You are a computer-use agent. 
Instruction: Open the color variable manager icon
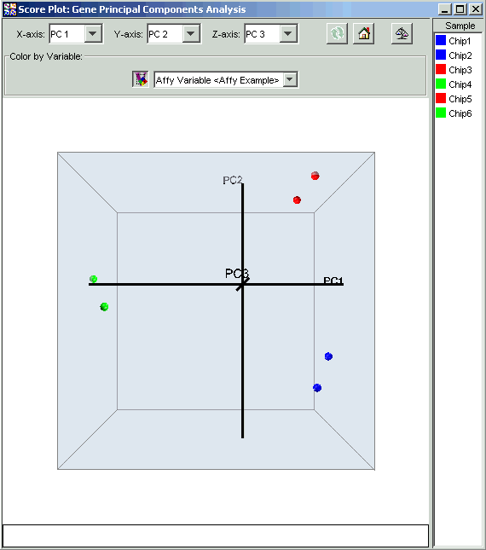141,79
